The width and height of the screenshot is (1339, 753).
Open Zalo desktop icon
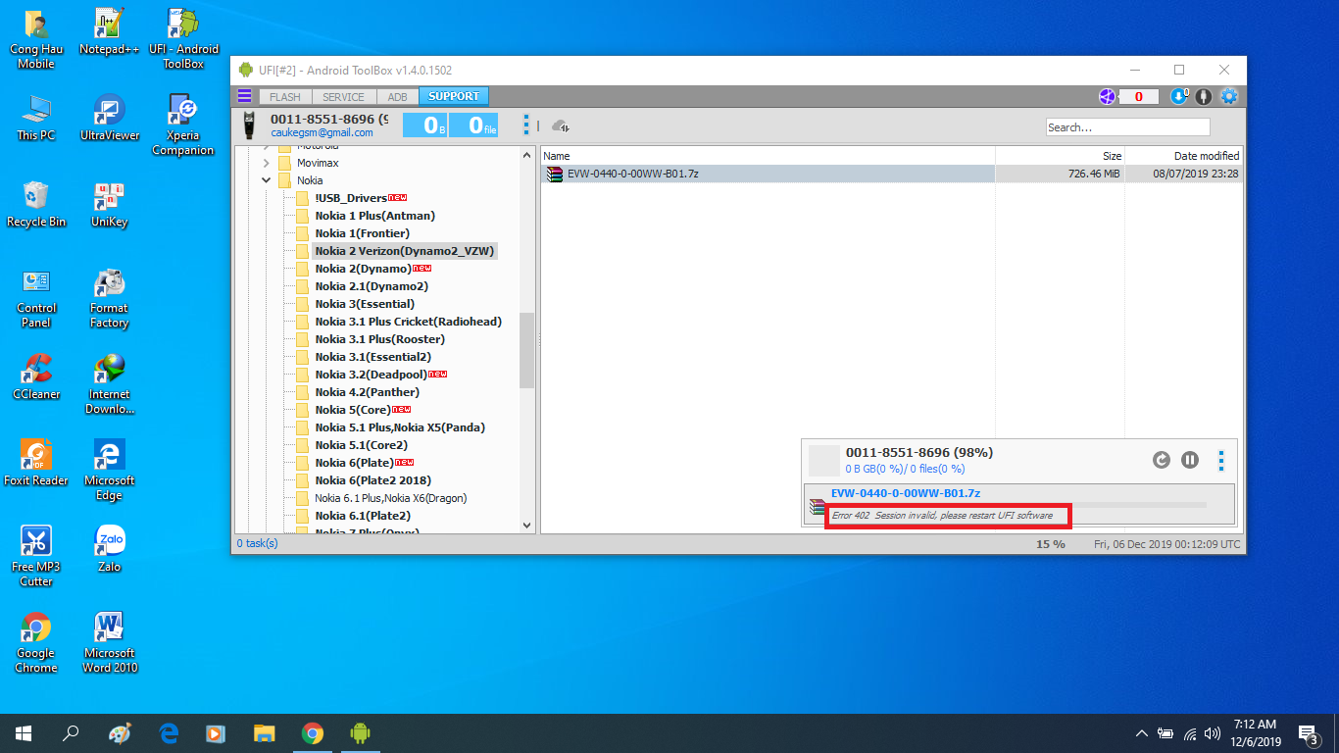[x=109, y=550]
